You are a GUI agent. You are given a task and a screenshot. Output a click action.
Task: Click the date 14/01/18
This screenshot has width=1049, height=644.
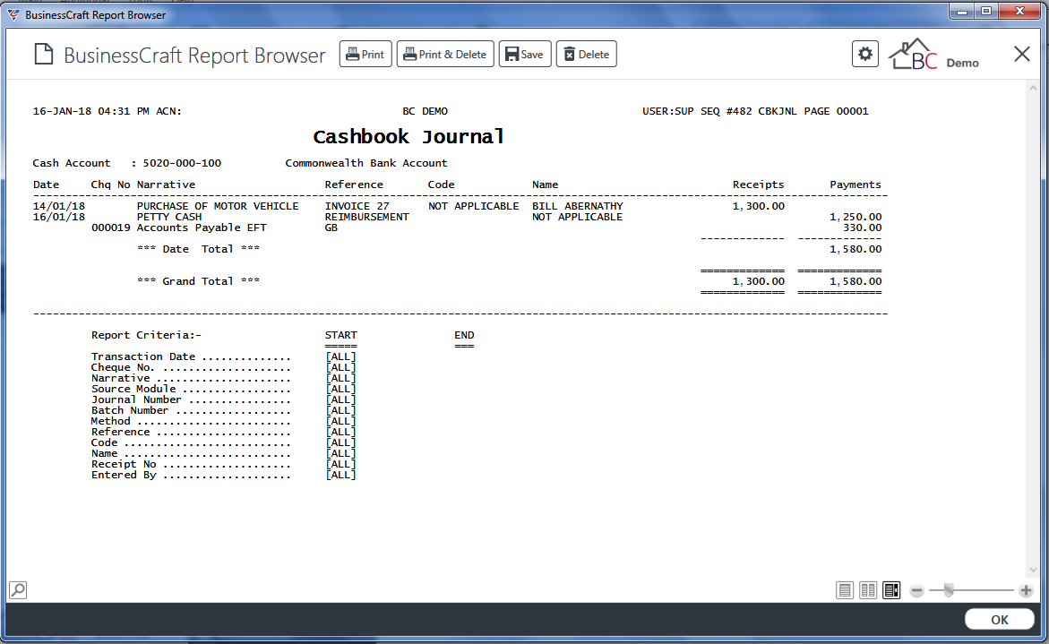(59, 206)
